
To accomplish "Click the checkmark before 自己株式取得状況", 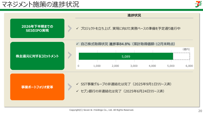I will pos(78,44).
